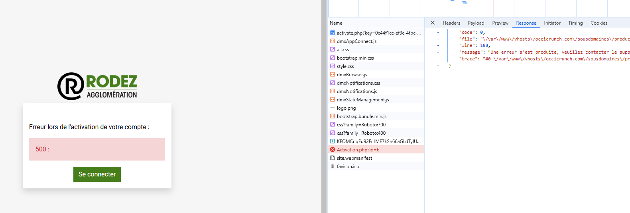The width and height of the screenshot is (630, 213).
Task: Open the Headers tab
Action: point(451,23)
